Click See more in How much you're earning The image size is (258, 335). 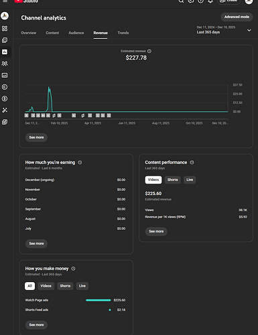pyautogui.click(x=36, y=243)
